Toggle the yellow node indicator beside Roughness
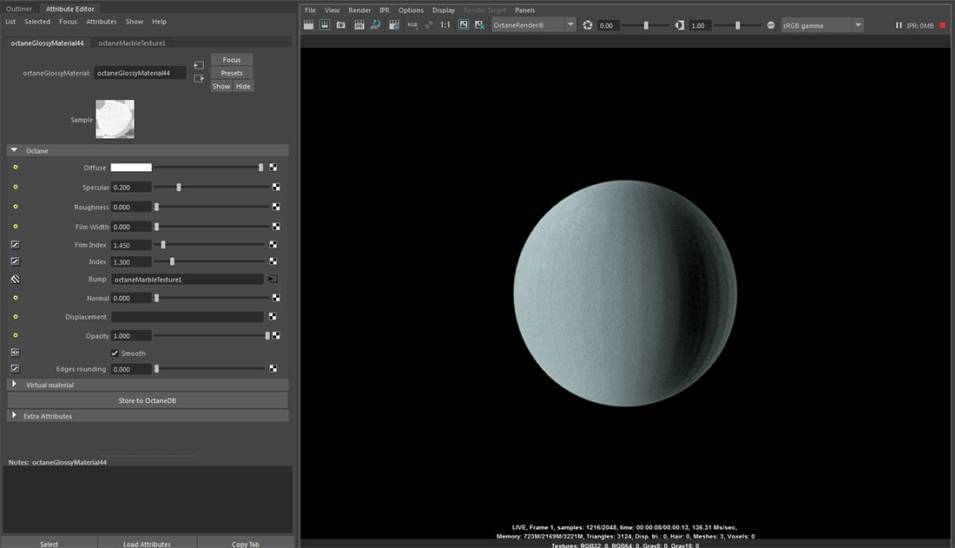This screenshot has height=548, width=955. coord(15,208)
